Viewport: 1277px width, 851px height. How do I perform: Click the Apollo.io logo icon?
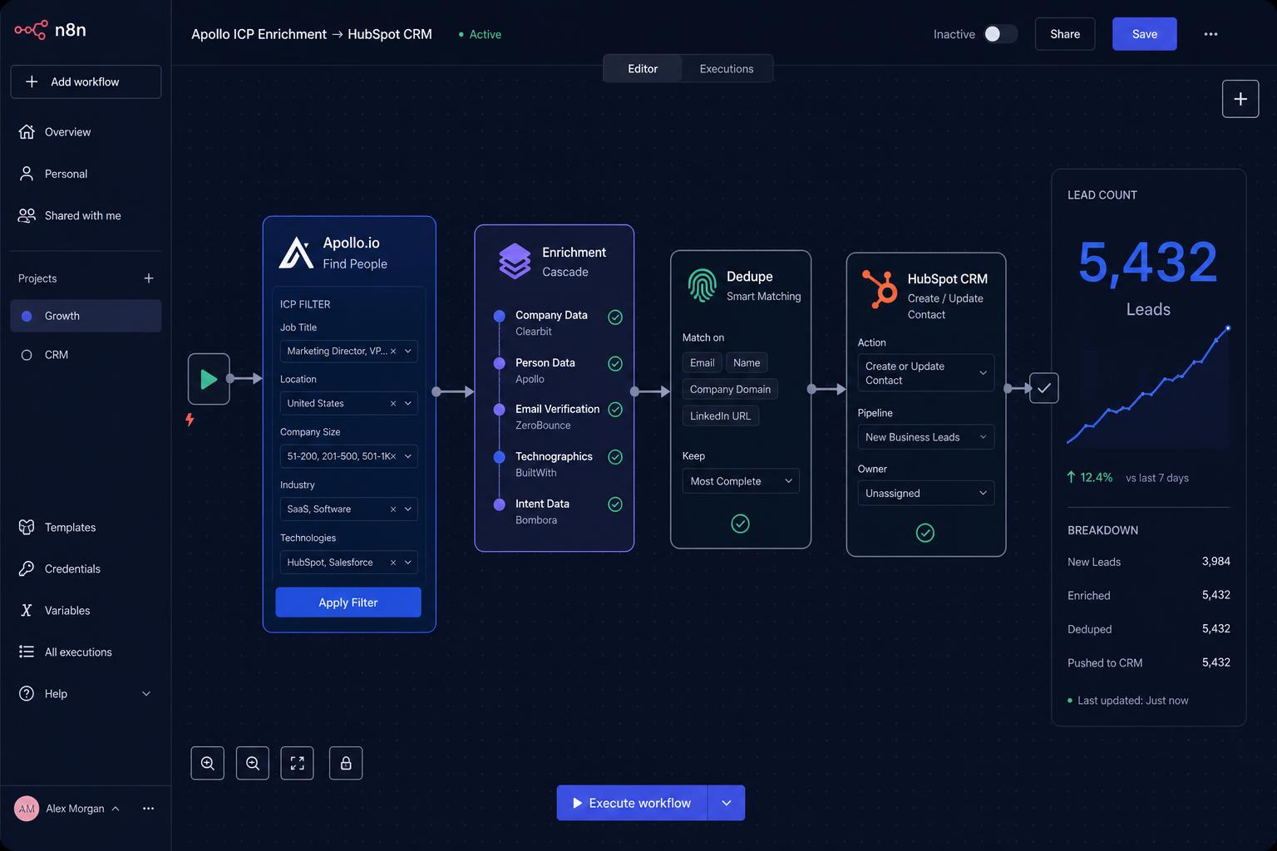[x=296, y=253]
